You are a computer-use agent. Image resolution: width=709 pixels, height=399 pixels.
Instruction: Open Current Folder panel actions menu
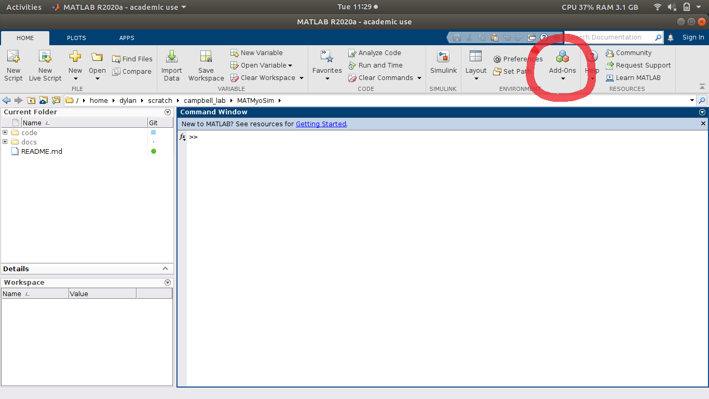click(x=168, y=112)
